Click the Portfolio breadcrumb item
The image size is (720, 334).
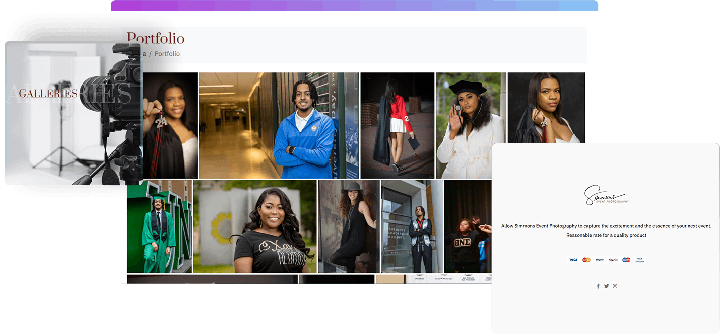point(167,54)
